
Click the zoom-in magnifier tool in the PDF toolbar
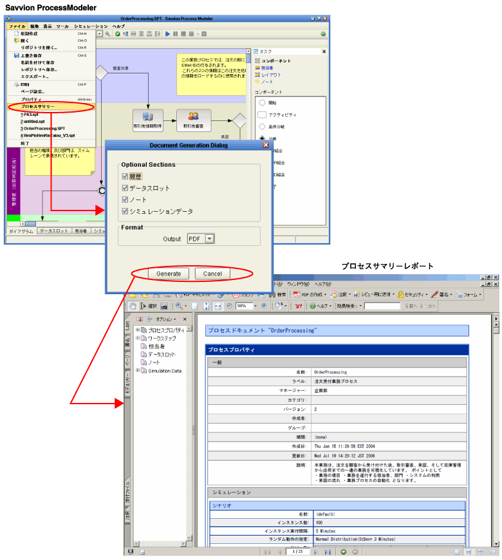point(179,306)
